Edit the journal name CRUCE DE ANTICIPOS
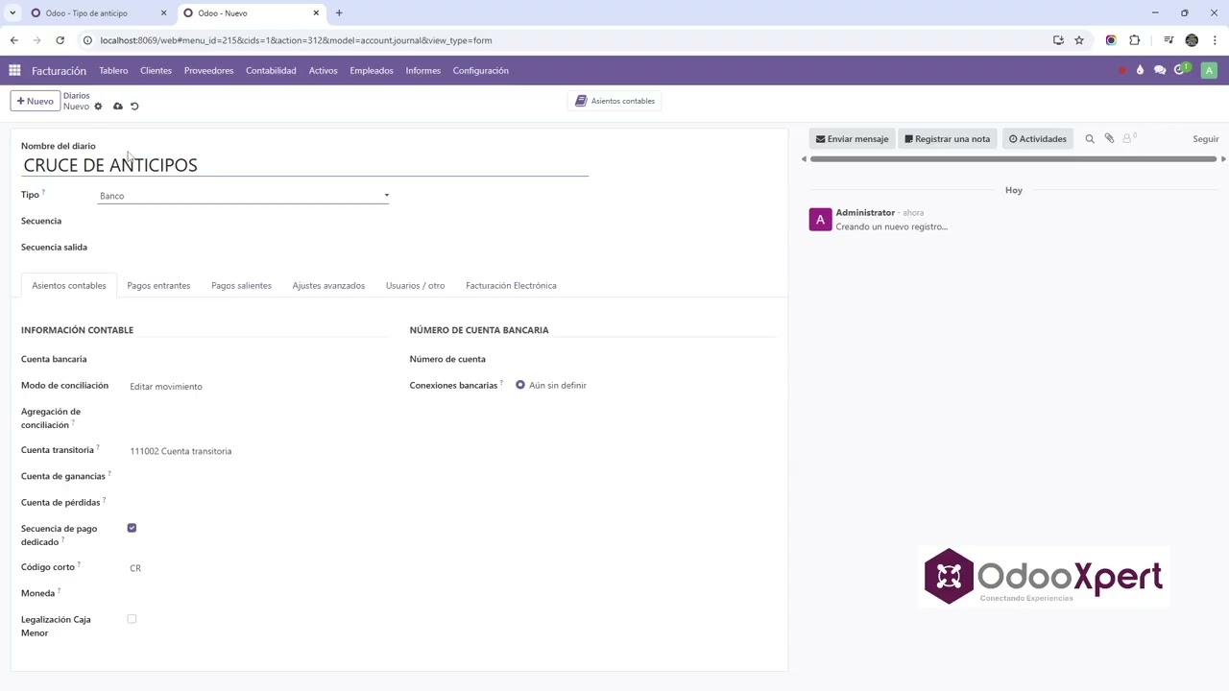This screenshot has width=1229, height=691. (x=305, y=165)
